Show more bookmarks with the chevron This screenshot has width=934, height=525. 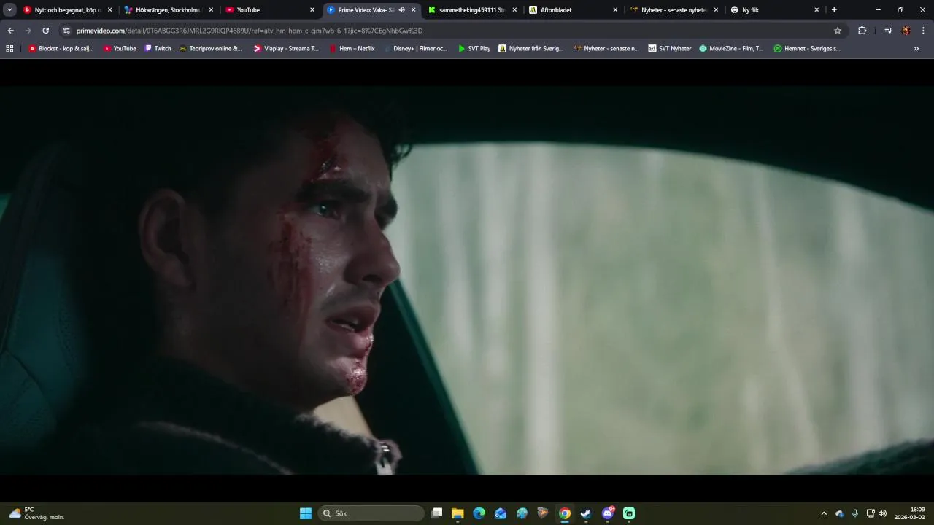pos(916,49)
